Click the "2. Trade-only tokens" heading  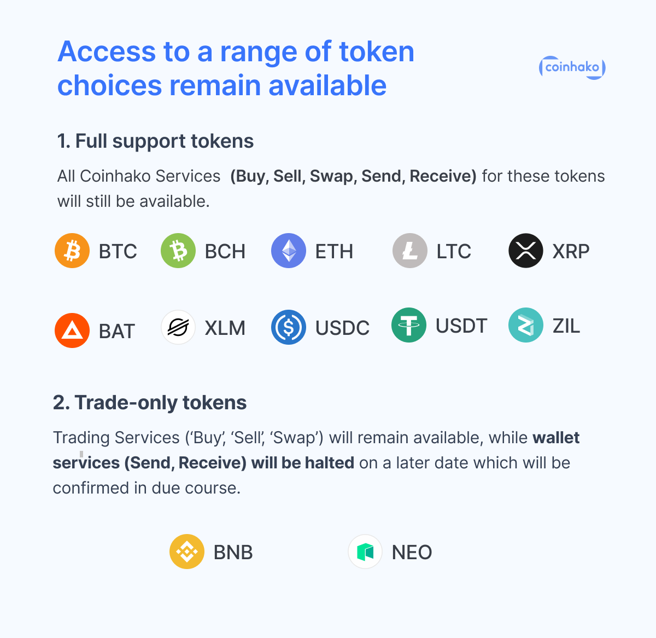(x=150, y=403)
